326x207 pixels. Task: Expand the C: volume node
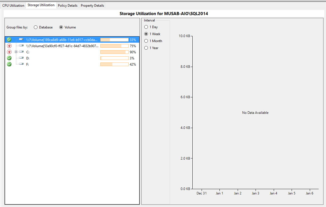16,52
